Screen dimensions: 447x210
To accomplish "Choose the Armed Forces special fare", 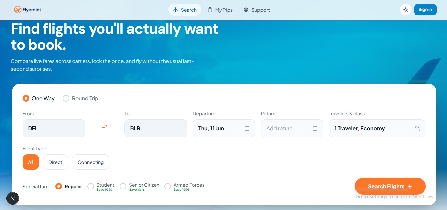I will 184,187.
